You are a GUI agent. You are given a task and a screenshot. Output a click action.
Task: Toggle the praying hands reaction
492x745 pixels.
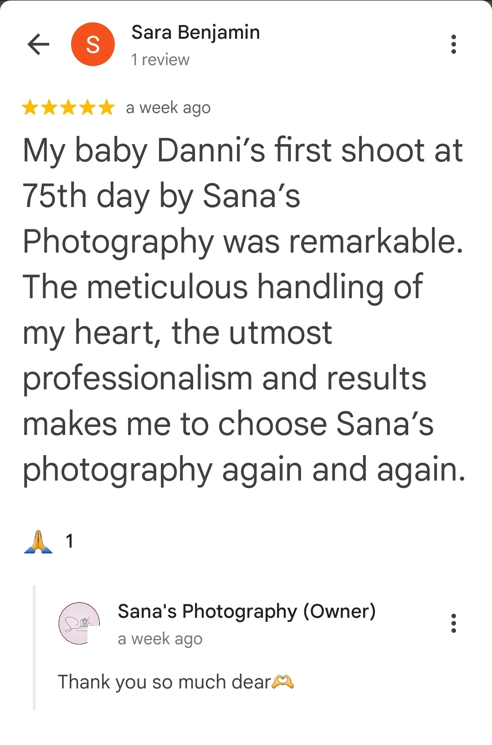click(x=38, y=541)
